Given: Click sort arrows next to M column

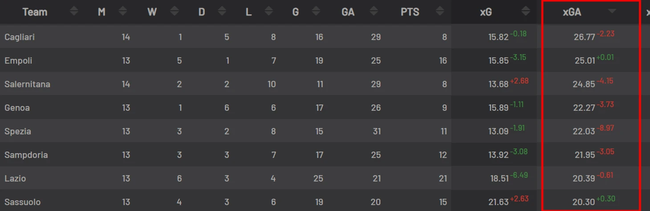Looking at the screenshot, I should (x=123, y=12).
